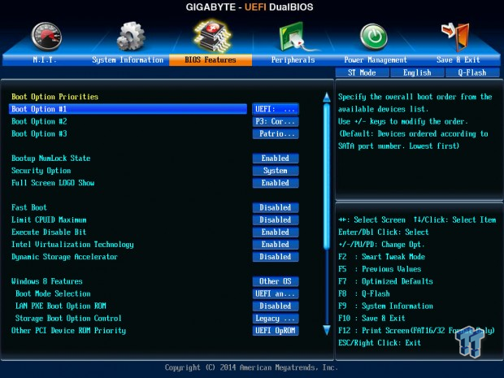Select the Other PCI Device ROM Priority label

[x=69, y=331]
